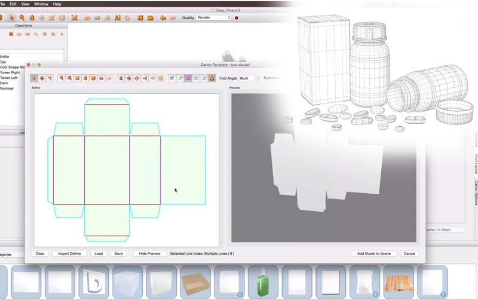
Task: Click the undo arrow in main toolbar
Action: [163, 18]
